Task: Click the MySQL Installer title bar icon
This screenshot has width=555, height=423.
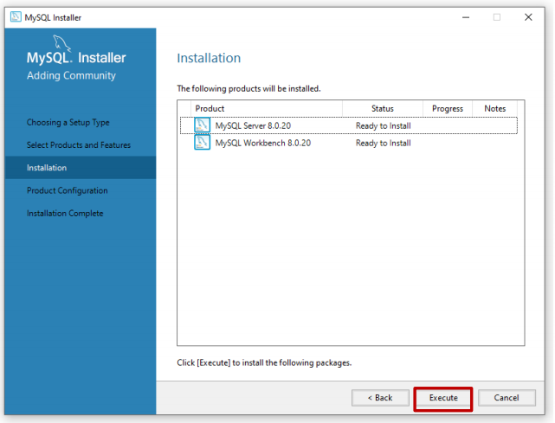Action: click(16, 17)
